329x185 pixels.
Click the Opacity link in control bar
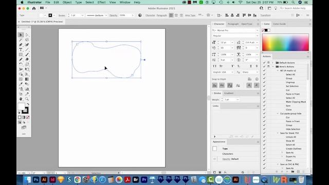(113, 15)
